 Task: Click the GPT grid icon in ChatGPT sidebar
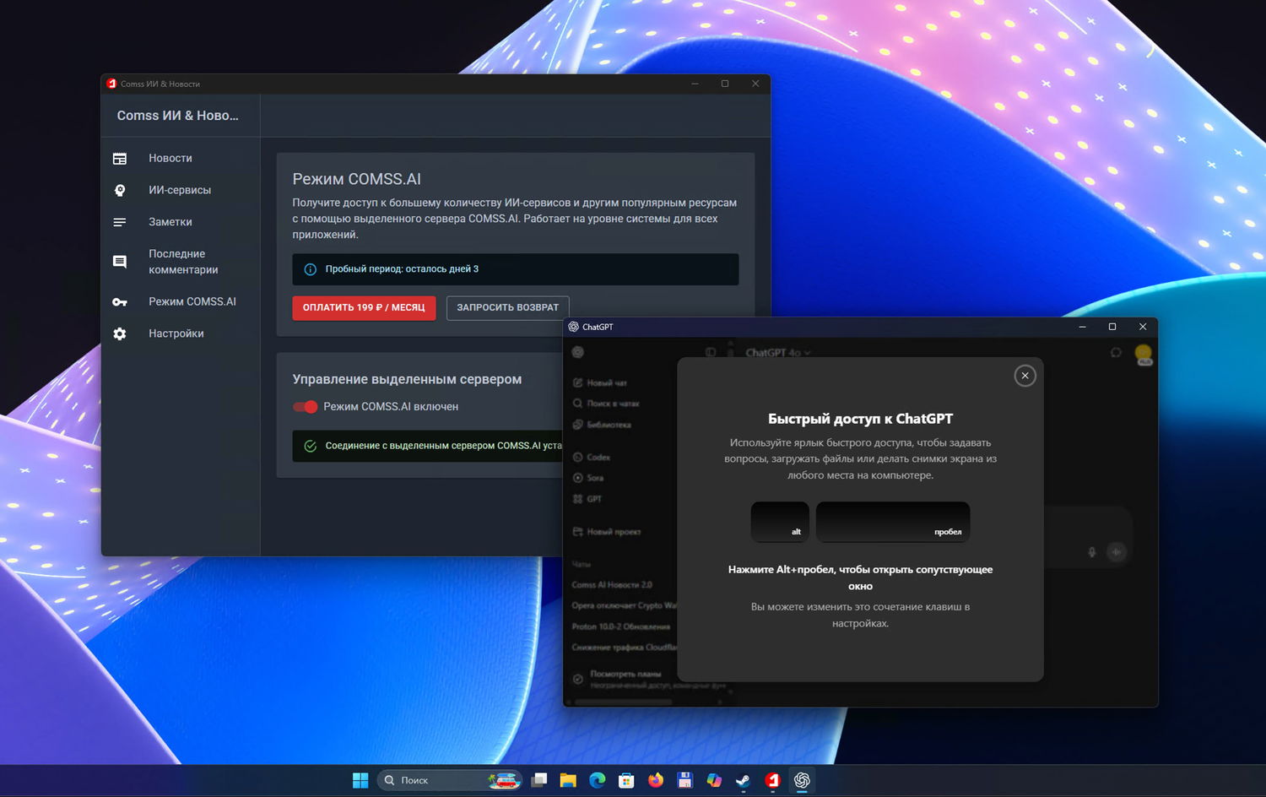(x=578, y=499)
